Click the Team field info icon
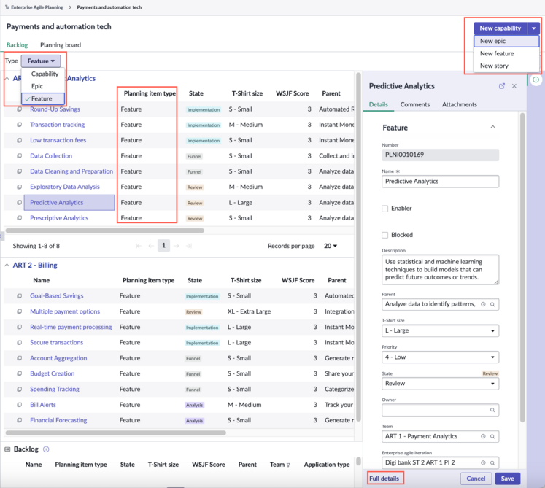The height and width of the screenshot is (488, 545). [x=483, y=436]
